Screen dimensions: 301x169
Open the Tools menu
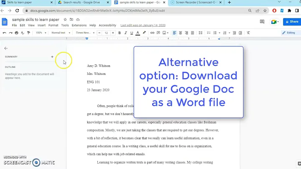65,26
